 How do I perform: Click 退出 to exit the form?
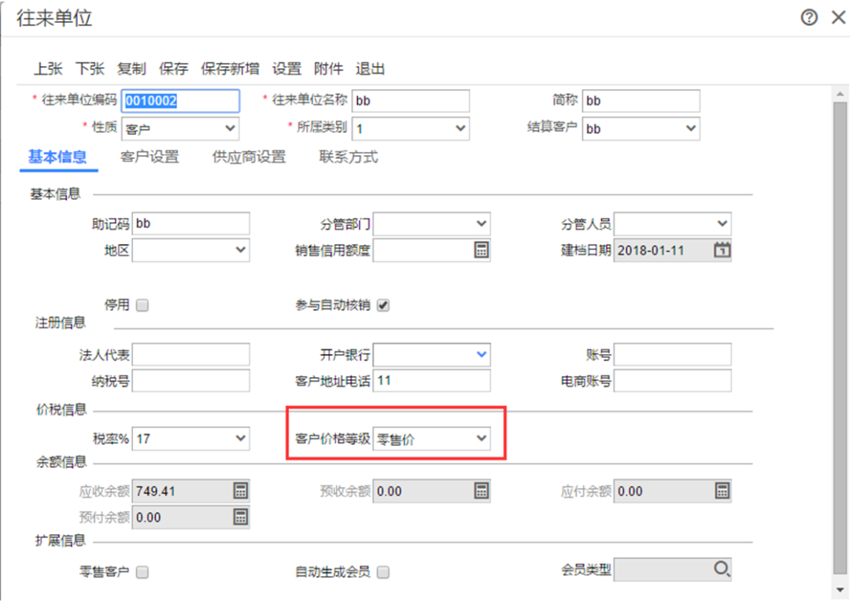pyautogui.click(x=370, y=68)
